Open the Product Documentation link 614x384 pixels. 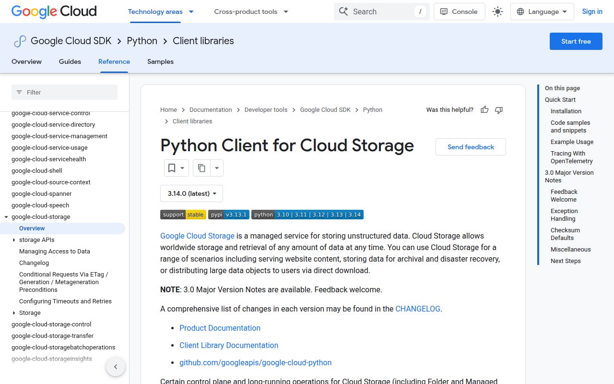[220, 328]
